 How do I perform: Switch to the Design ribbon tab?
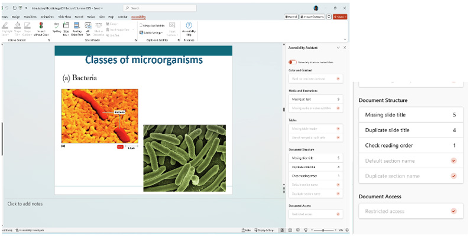point(16,17)
